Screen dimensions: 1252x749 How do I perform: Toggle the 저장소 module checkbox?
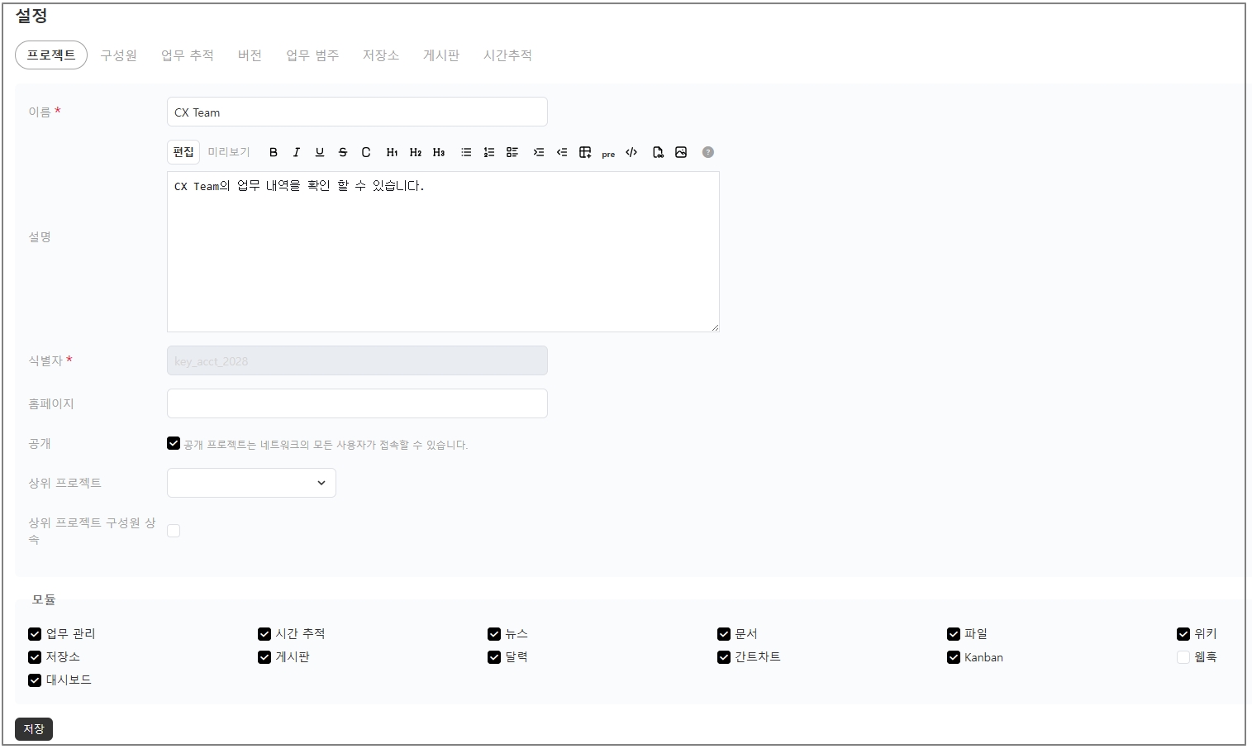pos(35,657)
